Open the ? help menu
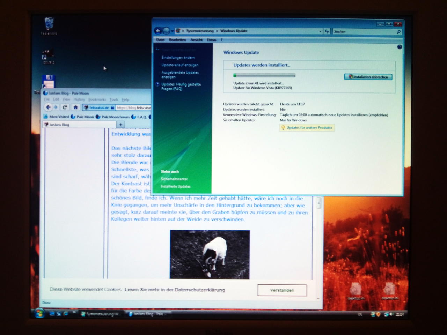Viewport: 447px width, 335px height. 222,40
